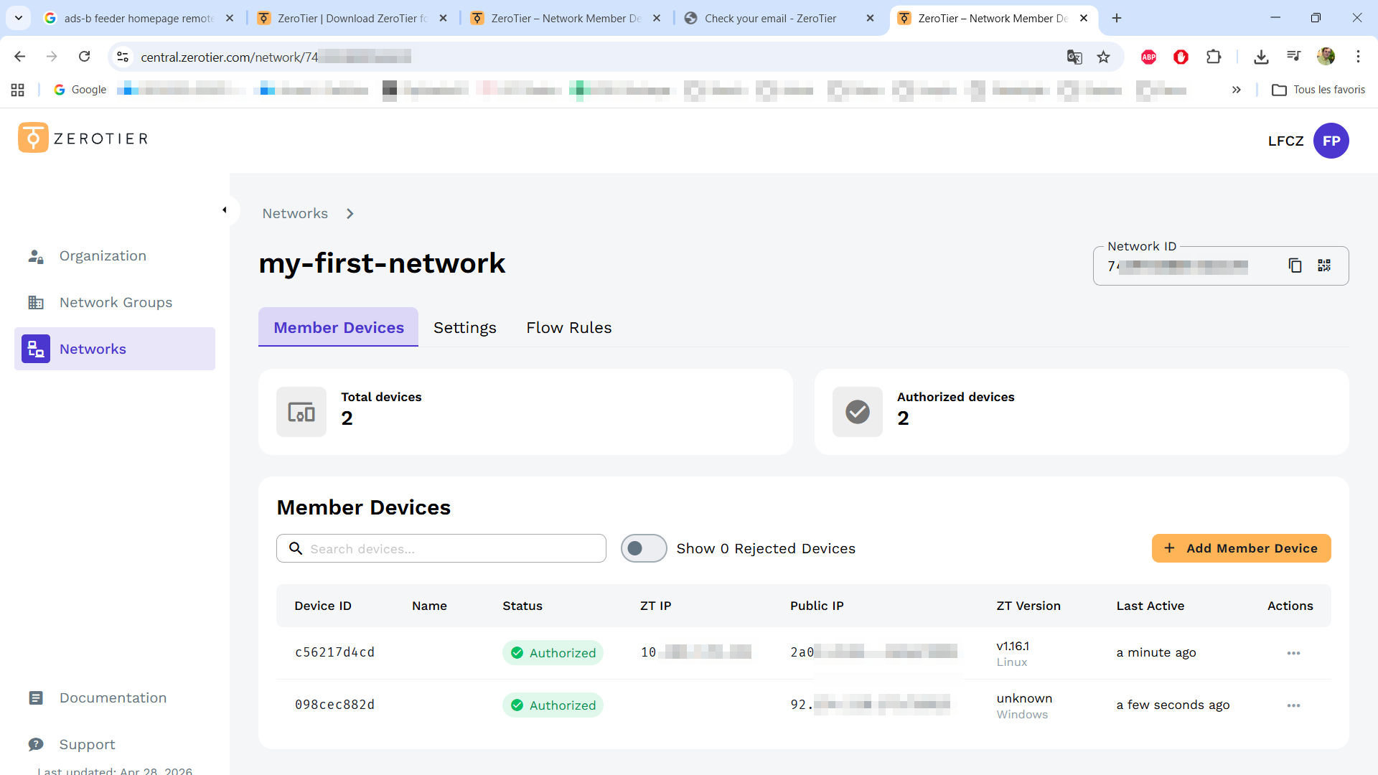Open the Google bookmark
Viewport: 1378px width, 775px height.
[x=80, y=90]
